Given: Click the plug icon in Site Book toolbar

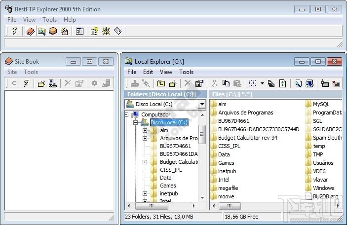Looking at the screenshot, I should [x=15, y=83].
